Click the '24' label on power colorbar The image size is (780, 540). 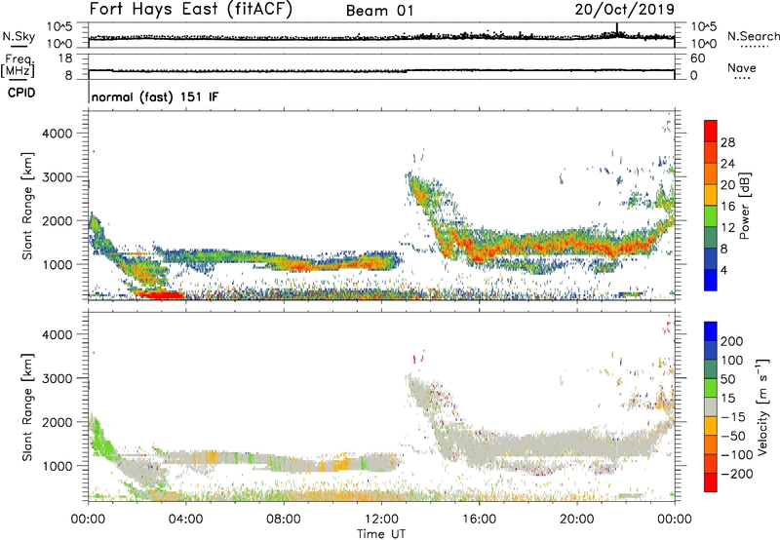(727, 164)
